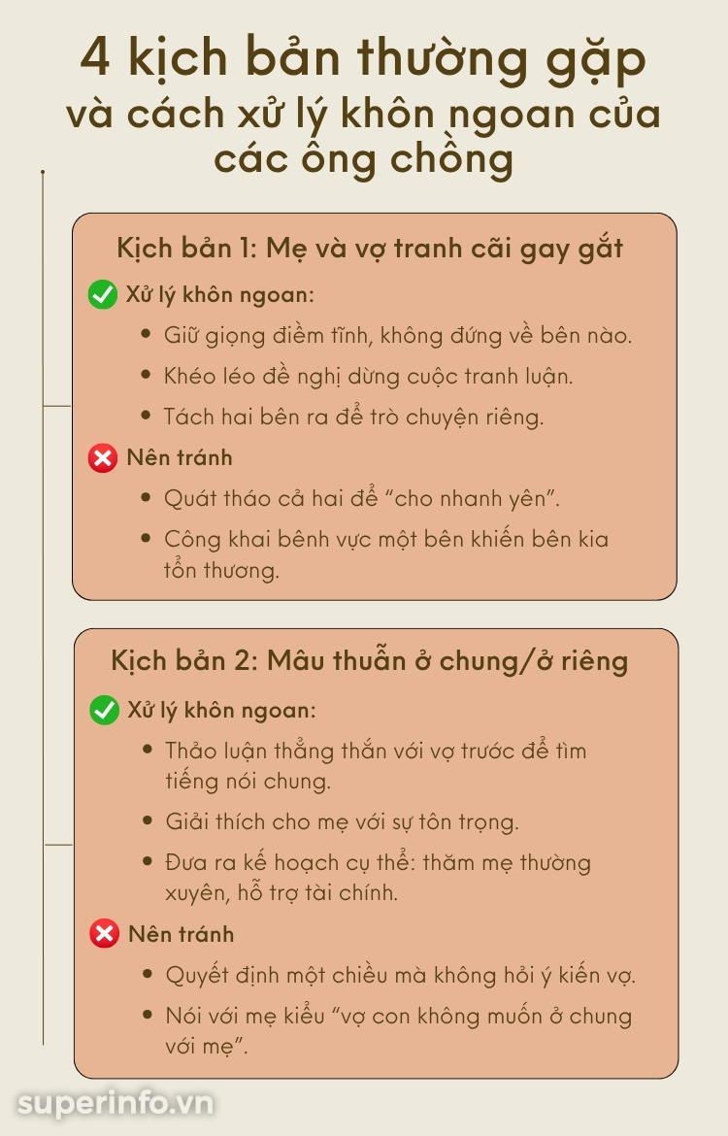Image resolution: width=728 pixels, height=1136 pixels.
Task: Click "Nên tránh" label in Kịch bản 1
Action: tap(180, 457)
